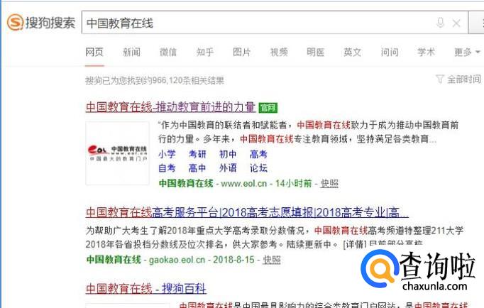Open the EOL logo thumbnail
This screenshot has height=308, width=484.
point(117,153)
